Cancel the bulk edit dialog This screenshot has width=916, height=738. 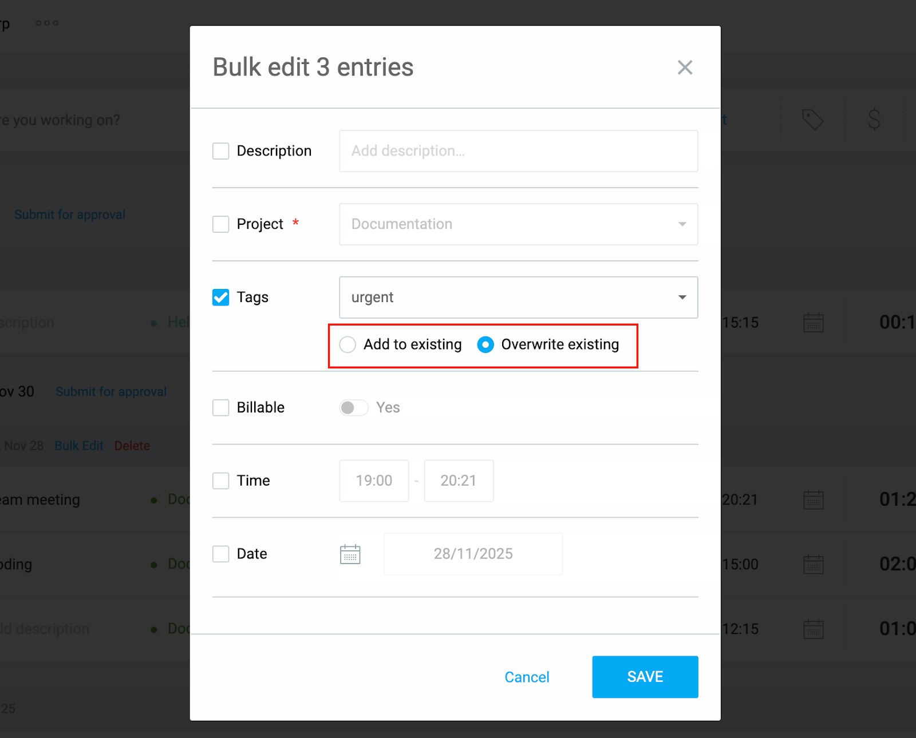coord(526,677)
